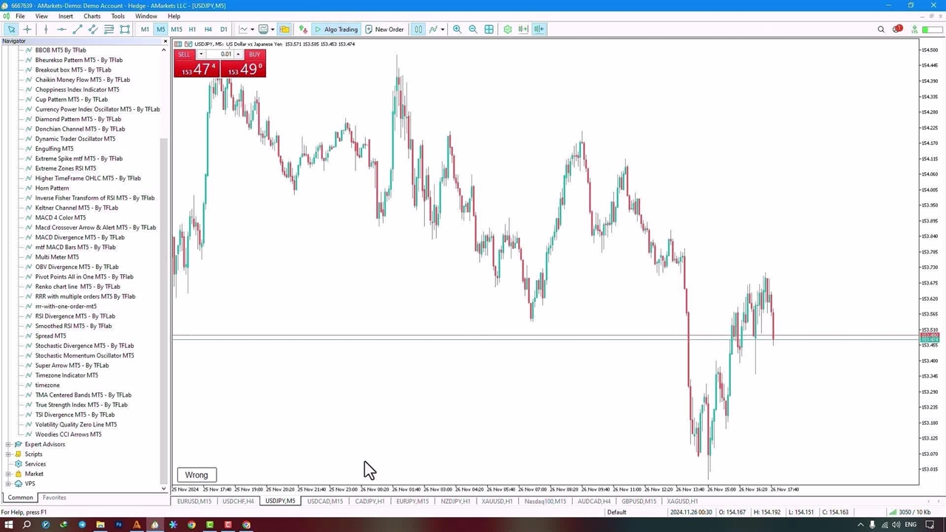Increase lot volume with the up arrow
The height and width of the screenshot is (532, 946).
tap(238, 55)
